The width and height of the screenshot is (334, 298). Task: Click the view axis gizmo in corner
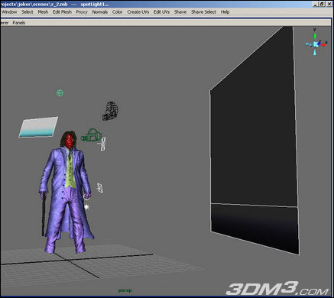pyautogui.click(x=316, y=43)
